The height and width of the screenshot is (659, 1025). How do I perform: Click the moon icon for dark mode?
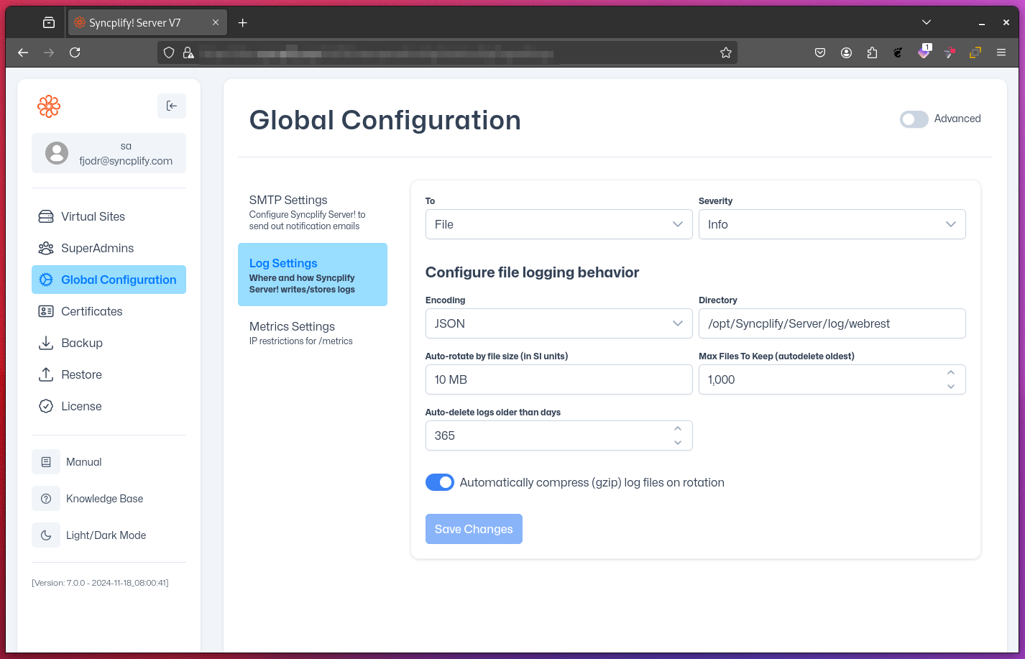pyautogui.click(x=46, y=535)
